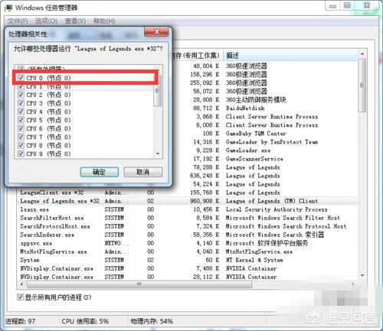Open the 选项(O) menu

(46, 21)
